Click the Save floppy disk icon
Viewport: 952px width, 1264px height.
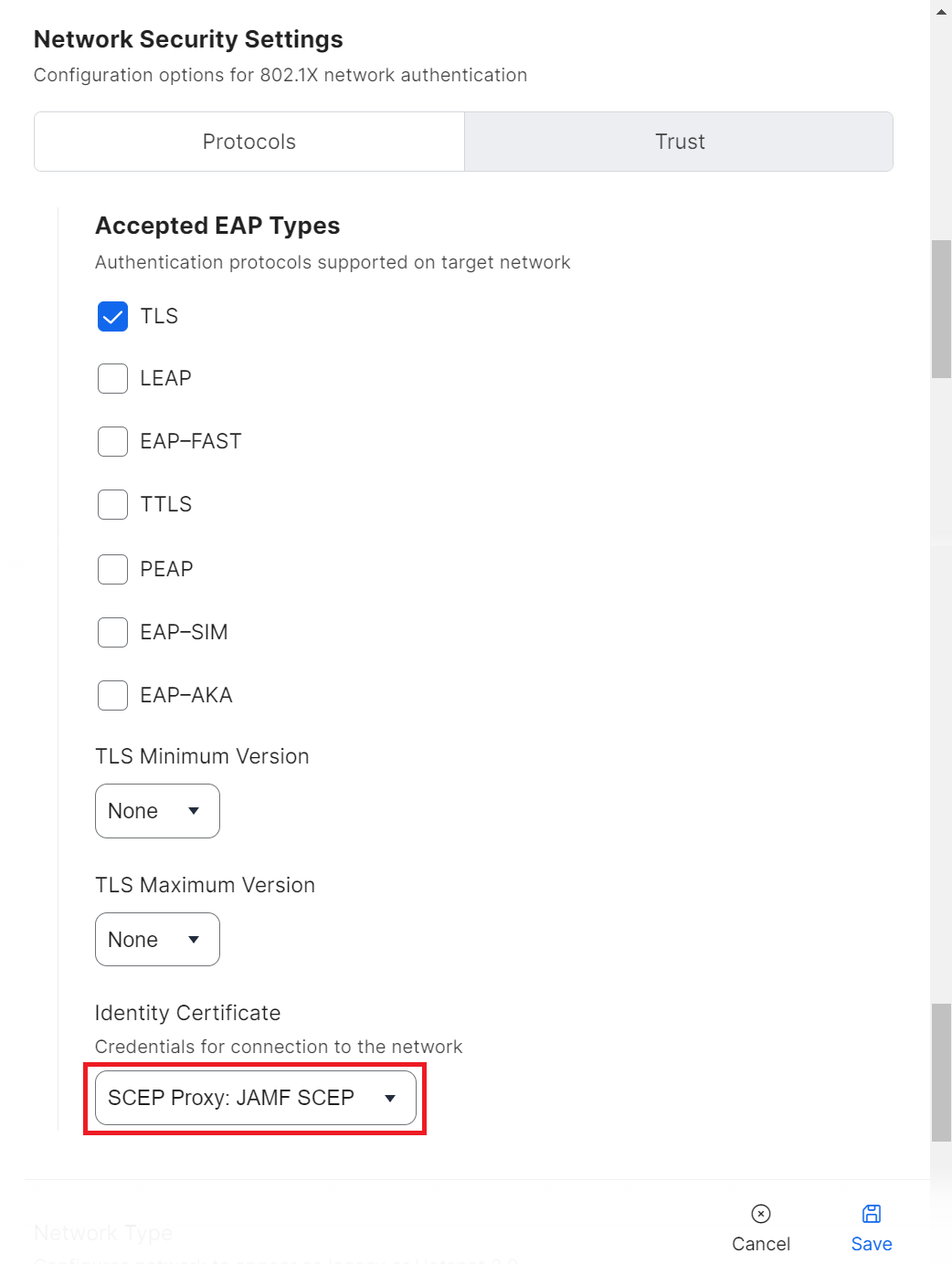coord(871,1213)
